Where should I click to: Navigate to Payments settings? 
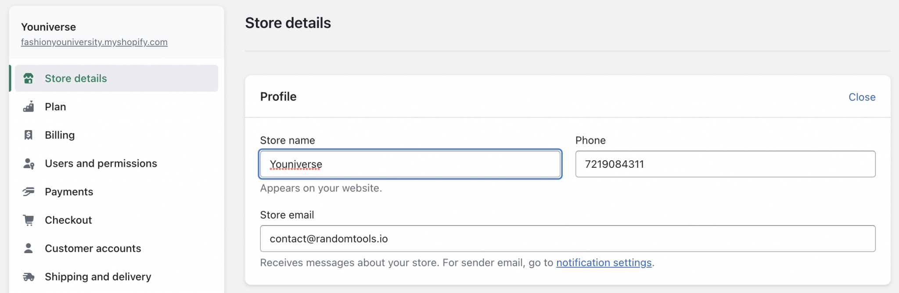(69, 192)
